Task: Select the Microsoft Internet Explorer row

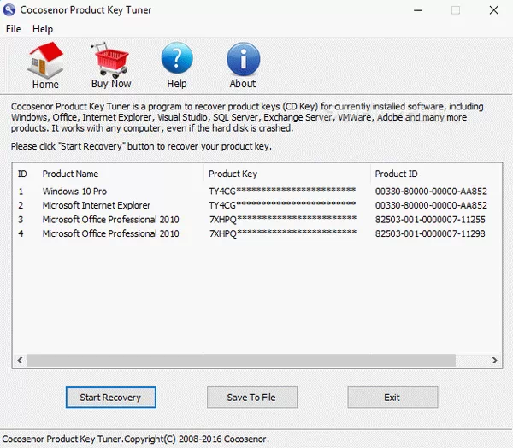Action: 97,205
